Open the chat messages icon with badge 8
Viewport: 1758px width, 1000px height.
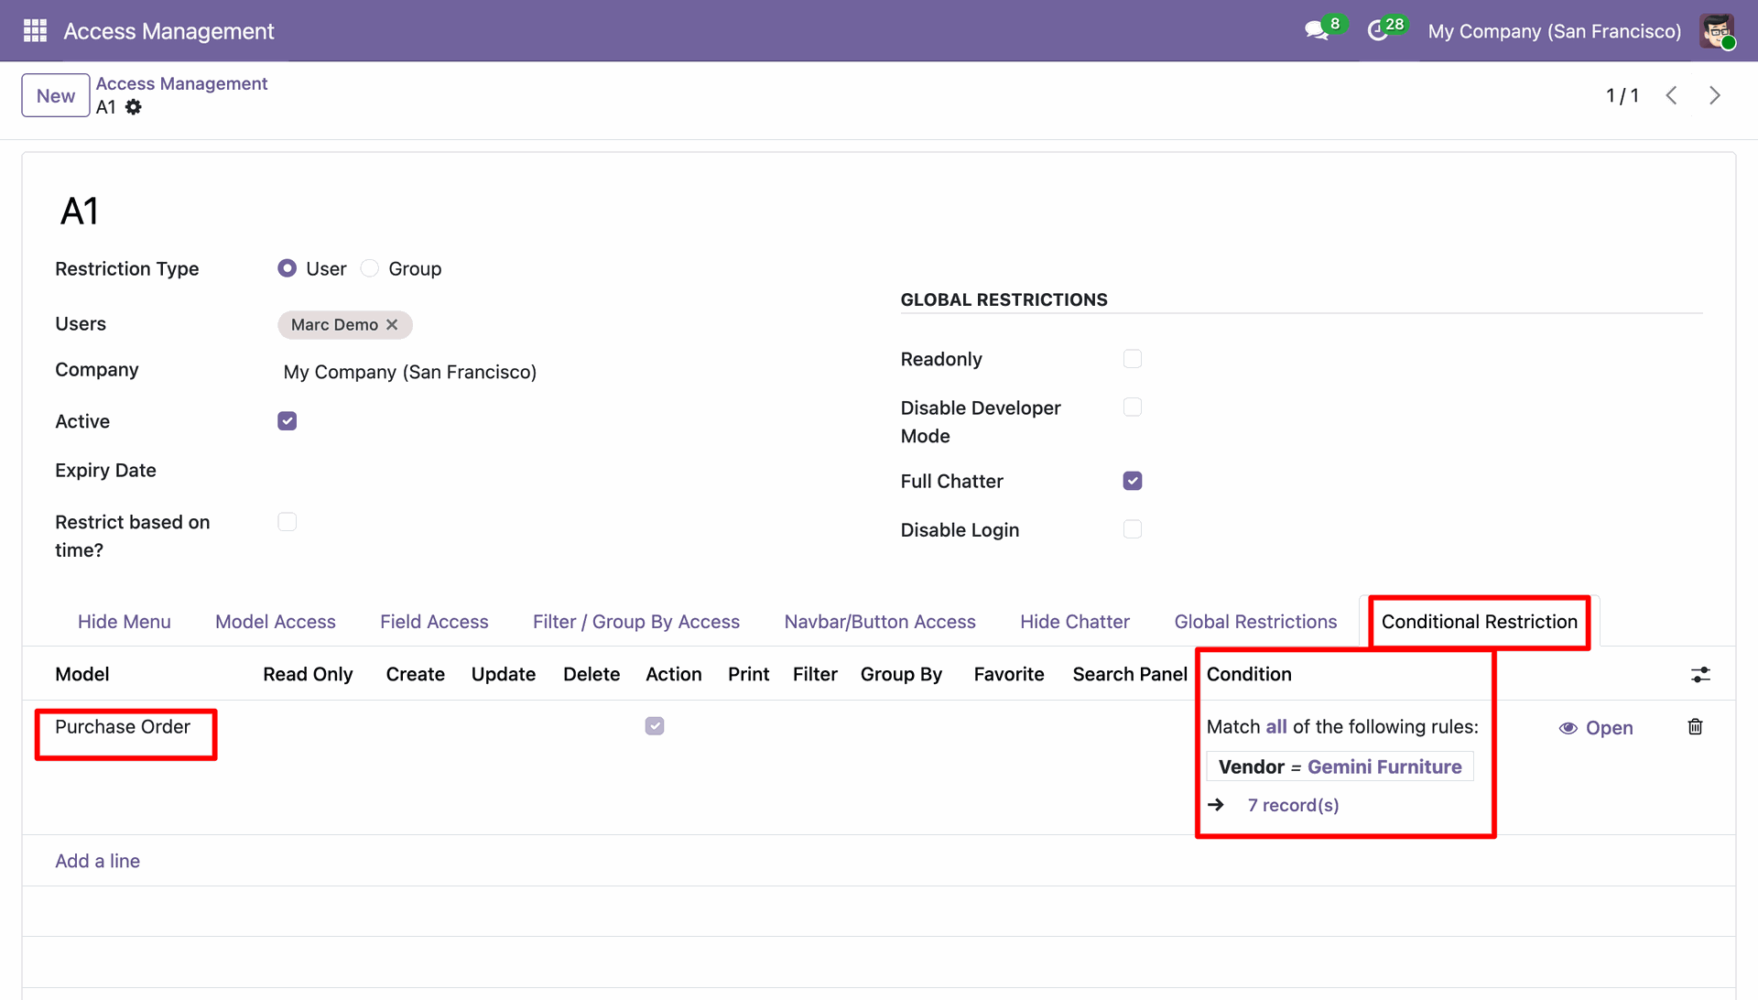pyautogui.click(x=1318, y=30)
